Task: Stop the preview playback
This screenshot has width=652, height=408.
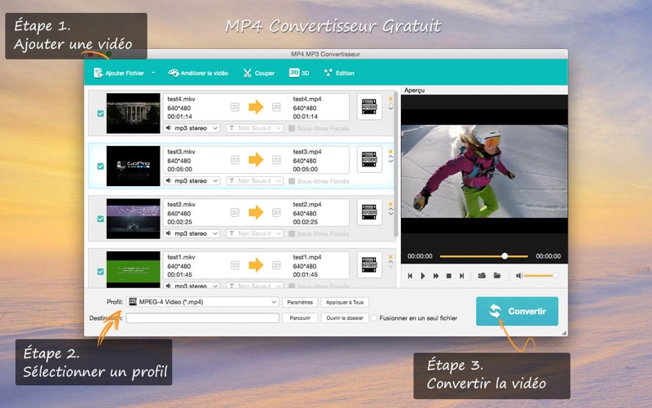Action: tap(449, 276)
